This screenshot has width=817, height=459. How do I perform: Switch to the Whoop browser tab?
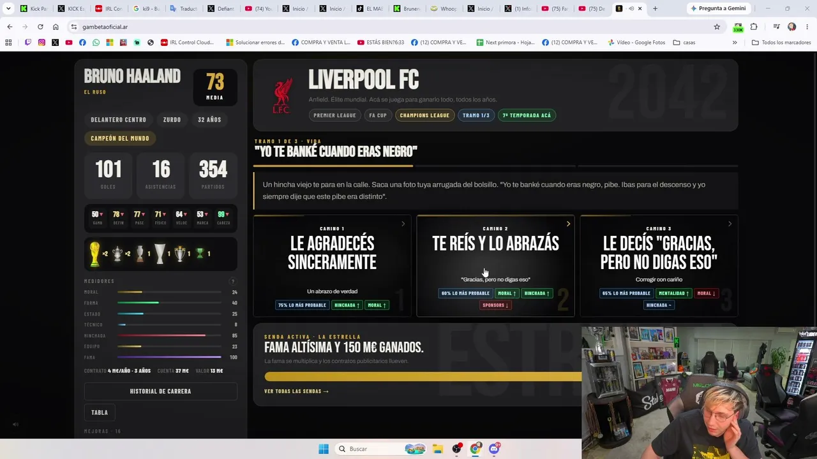(x=443, y=8)
